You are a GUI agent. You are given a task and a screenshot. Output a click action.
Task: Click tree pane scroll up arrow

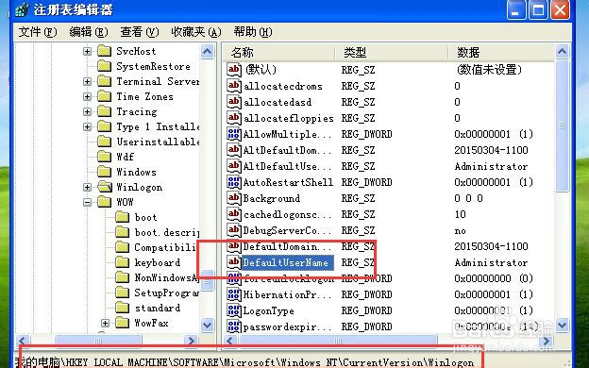[208, 52]
